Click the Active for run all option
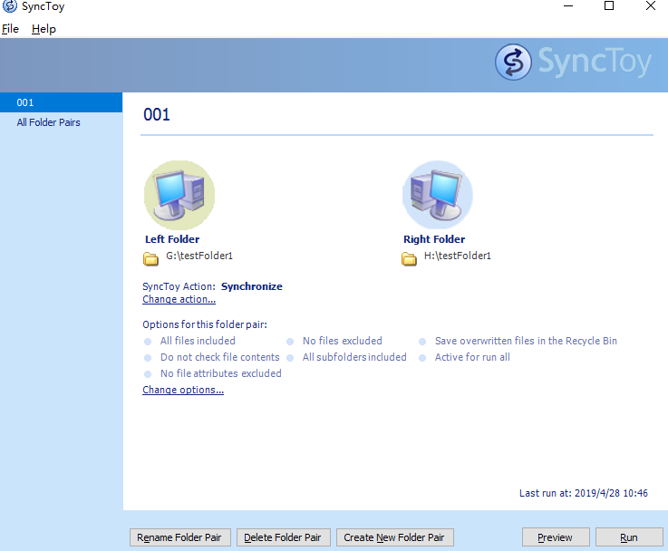 [472, 357]
